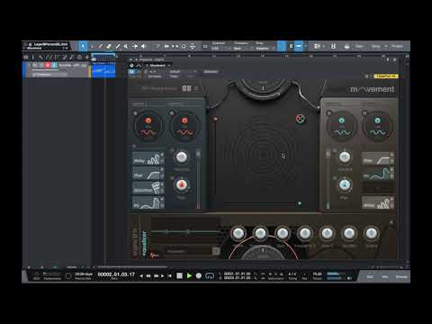Image resolution: width=432 pixels, height=324 pixels.
Task: Open the Movement hamburger menu icon
Action: click(196, 88)
